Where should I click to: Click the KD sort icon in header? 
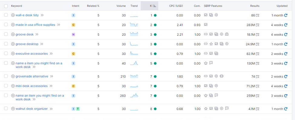pyautogui.click(x=155, y=6)
